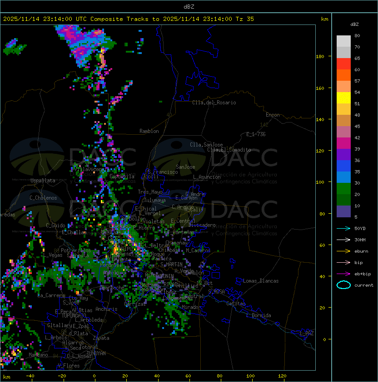Screen dimensions: 378x382
Task: Click the '120' km tick on bottom axis
Action: [x=282, y=376]
